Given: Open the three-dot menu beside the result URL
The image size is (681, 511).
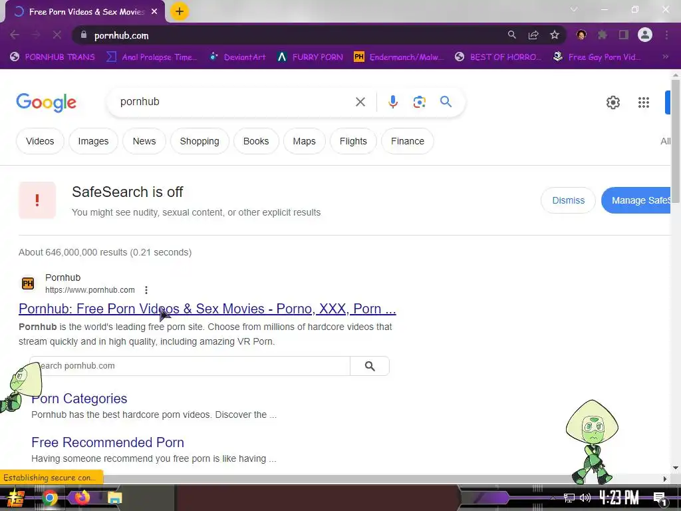Looking at the screenshot, I should click(x=146, y=290).
